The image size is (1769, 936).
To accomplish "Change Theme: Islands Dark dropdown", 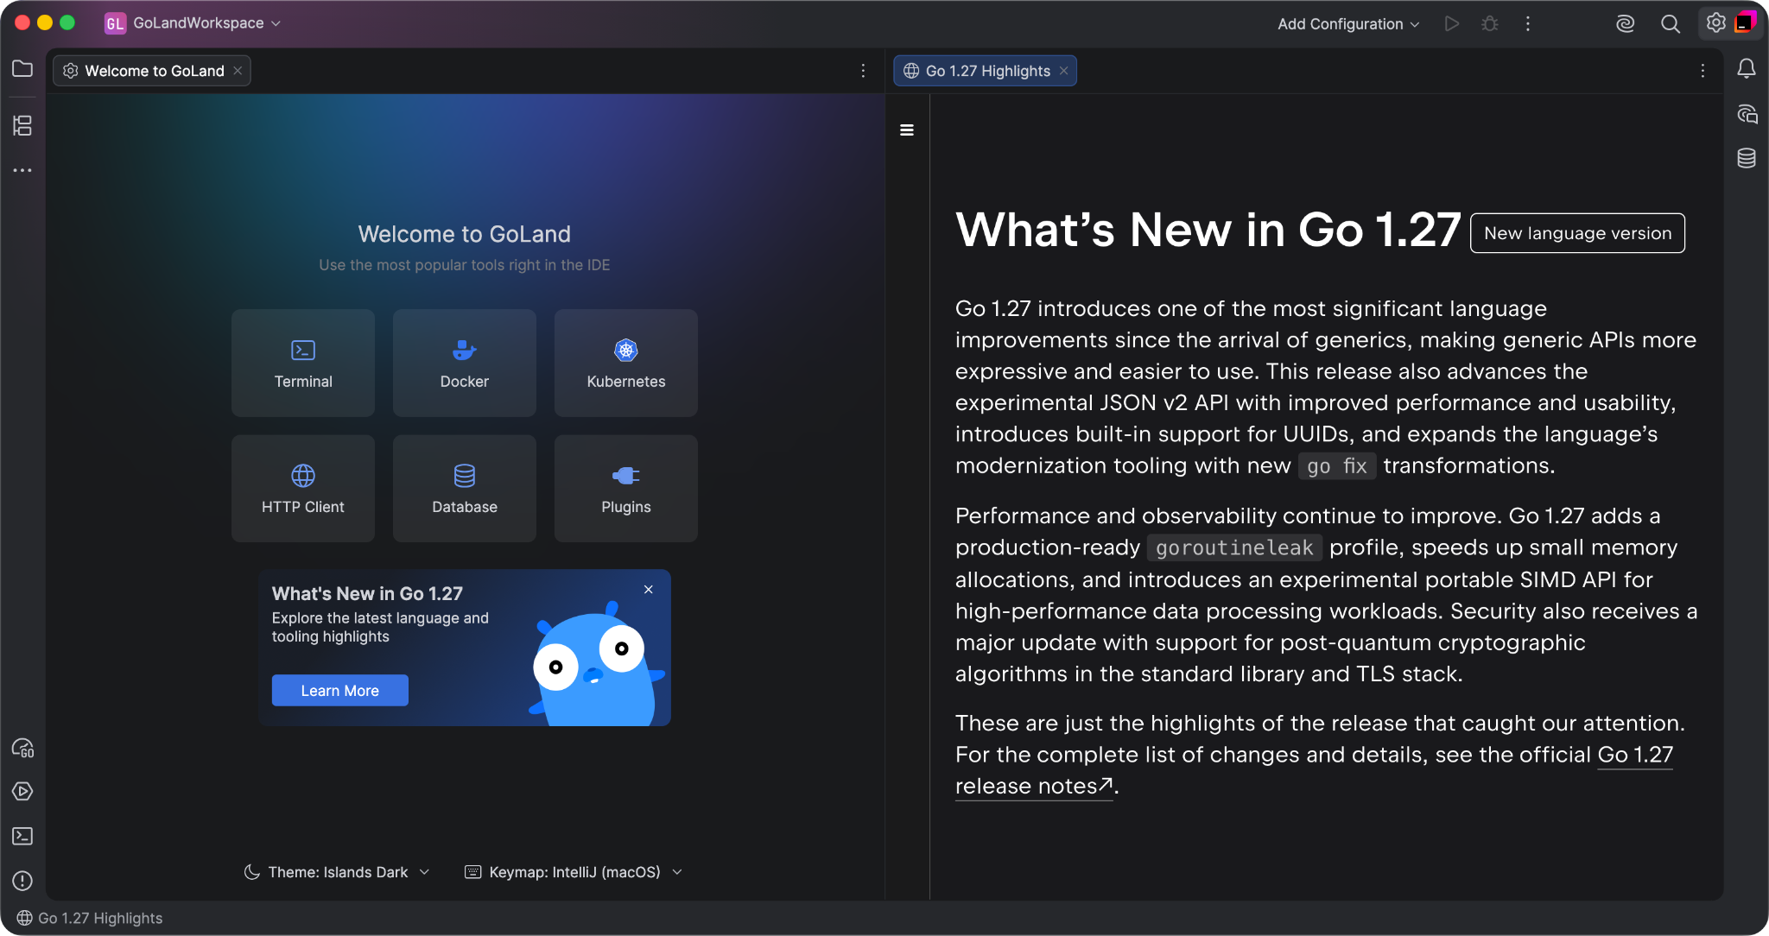I will (337, 872).
